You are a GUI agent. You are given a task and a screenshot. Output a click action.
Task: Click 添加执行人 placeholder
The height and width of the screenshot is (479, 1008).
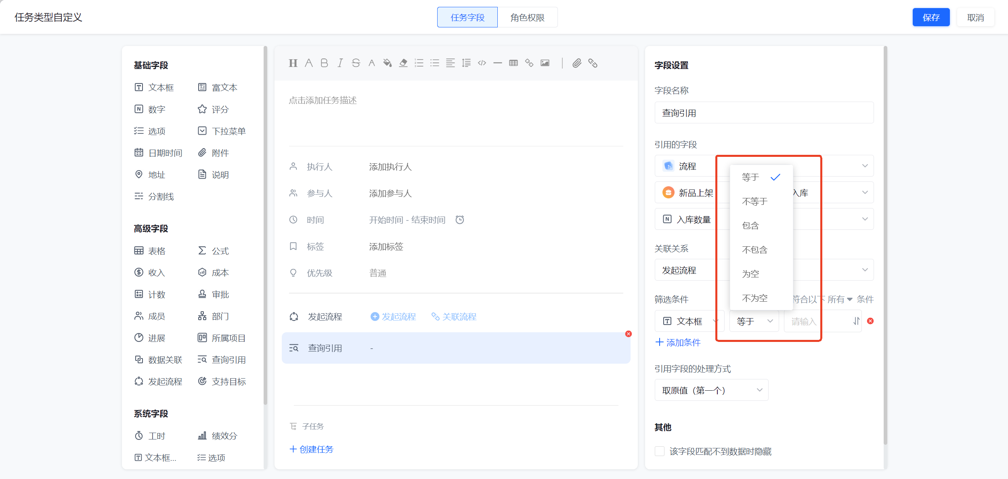tap(390, 167)
